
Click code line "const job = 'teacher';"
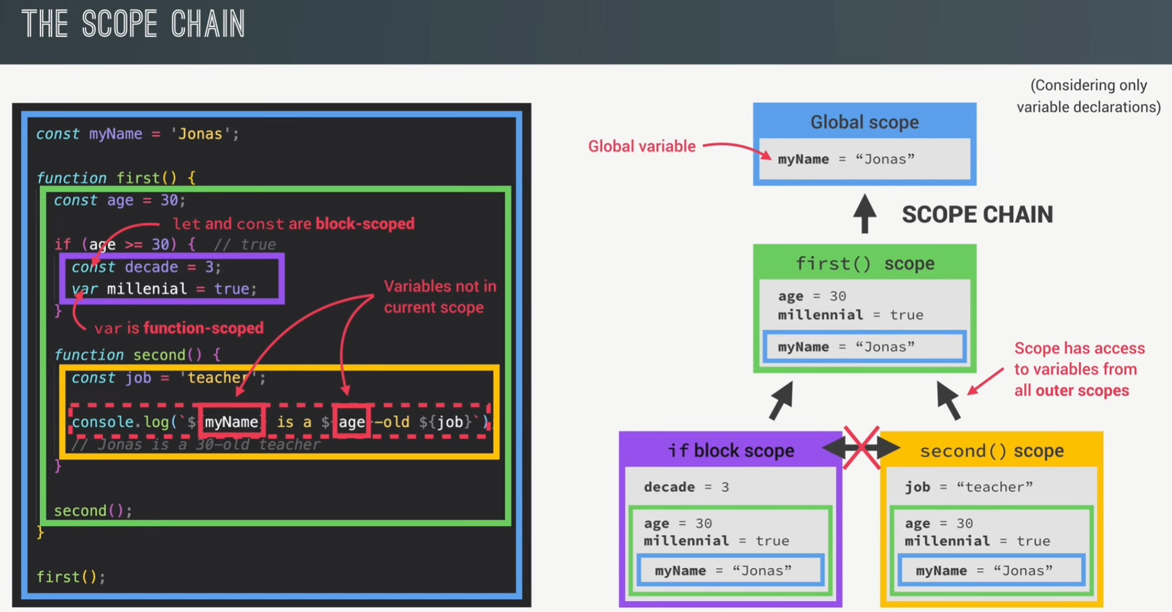click(168, 378)
